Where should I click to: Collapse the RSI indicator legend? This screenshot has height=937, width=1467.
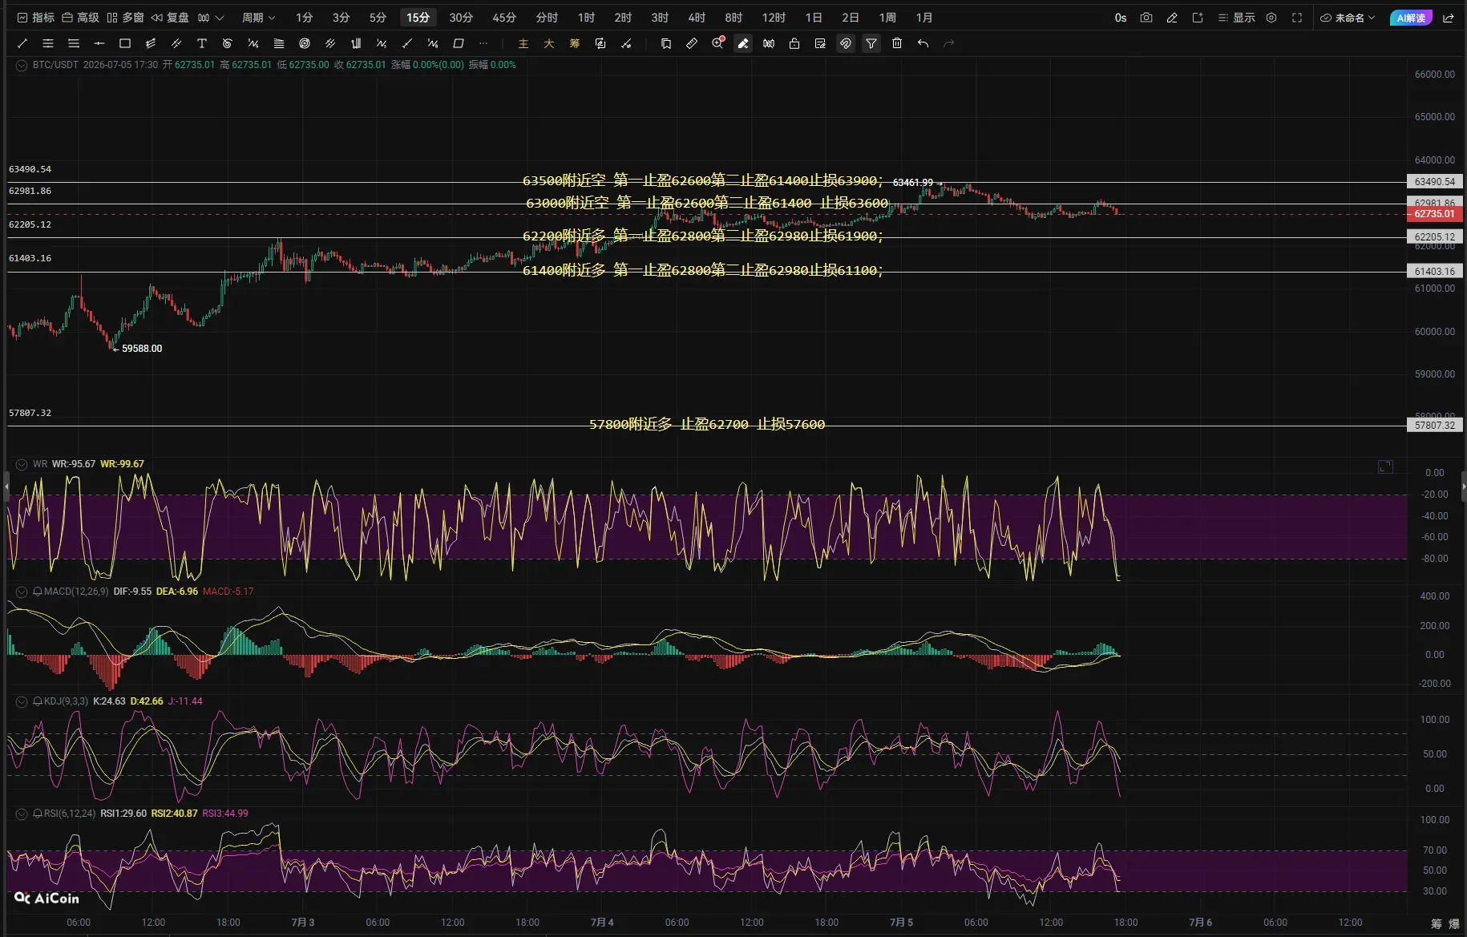[x=22, y=814]
